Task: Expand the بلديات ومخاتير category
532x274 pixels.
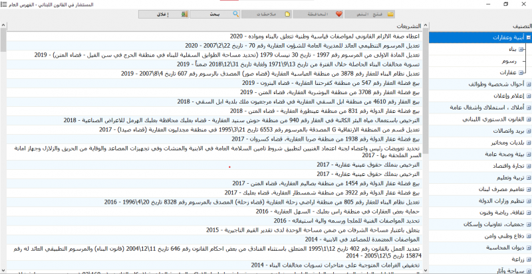Action: click(529, 142)
